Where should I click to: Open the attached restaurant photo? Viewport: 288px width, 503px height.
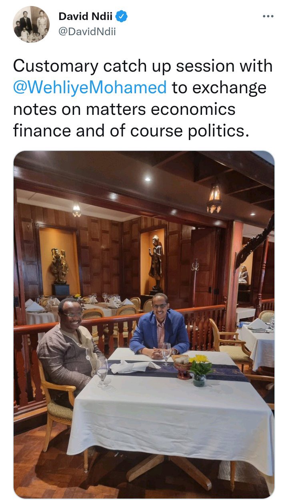(144, 325)
